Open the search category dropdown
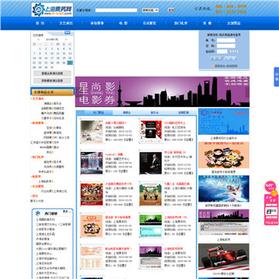 coord(150,10)
